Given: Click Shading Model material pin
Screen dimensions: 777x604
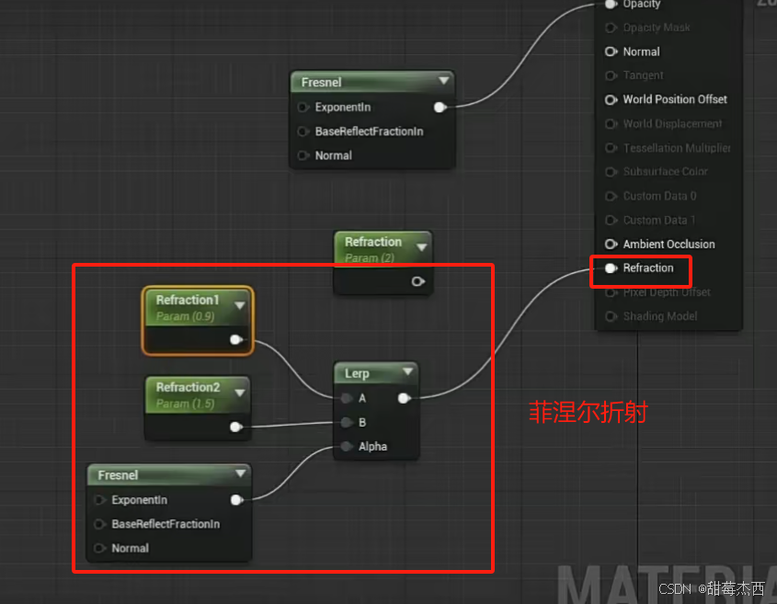Looking at the screenshot, I should click(611, 316).
